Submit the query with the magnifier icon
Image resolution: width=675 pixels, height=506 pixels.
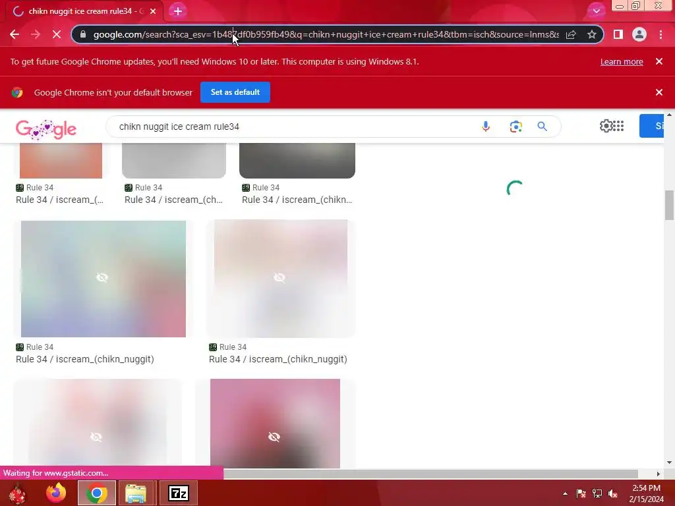point(542,126)
